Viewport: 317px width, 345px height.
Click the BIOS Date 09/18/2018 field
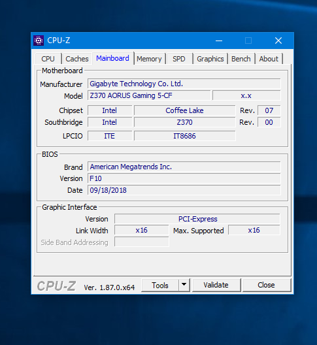tap(184, 190)
